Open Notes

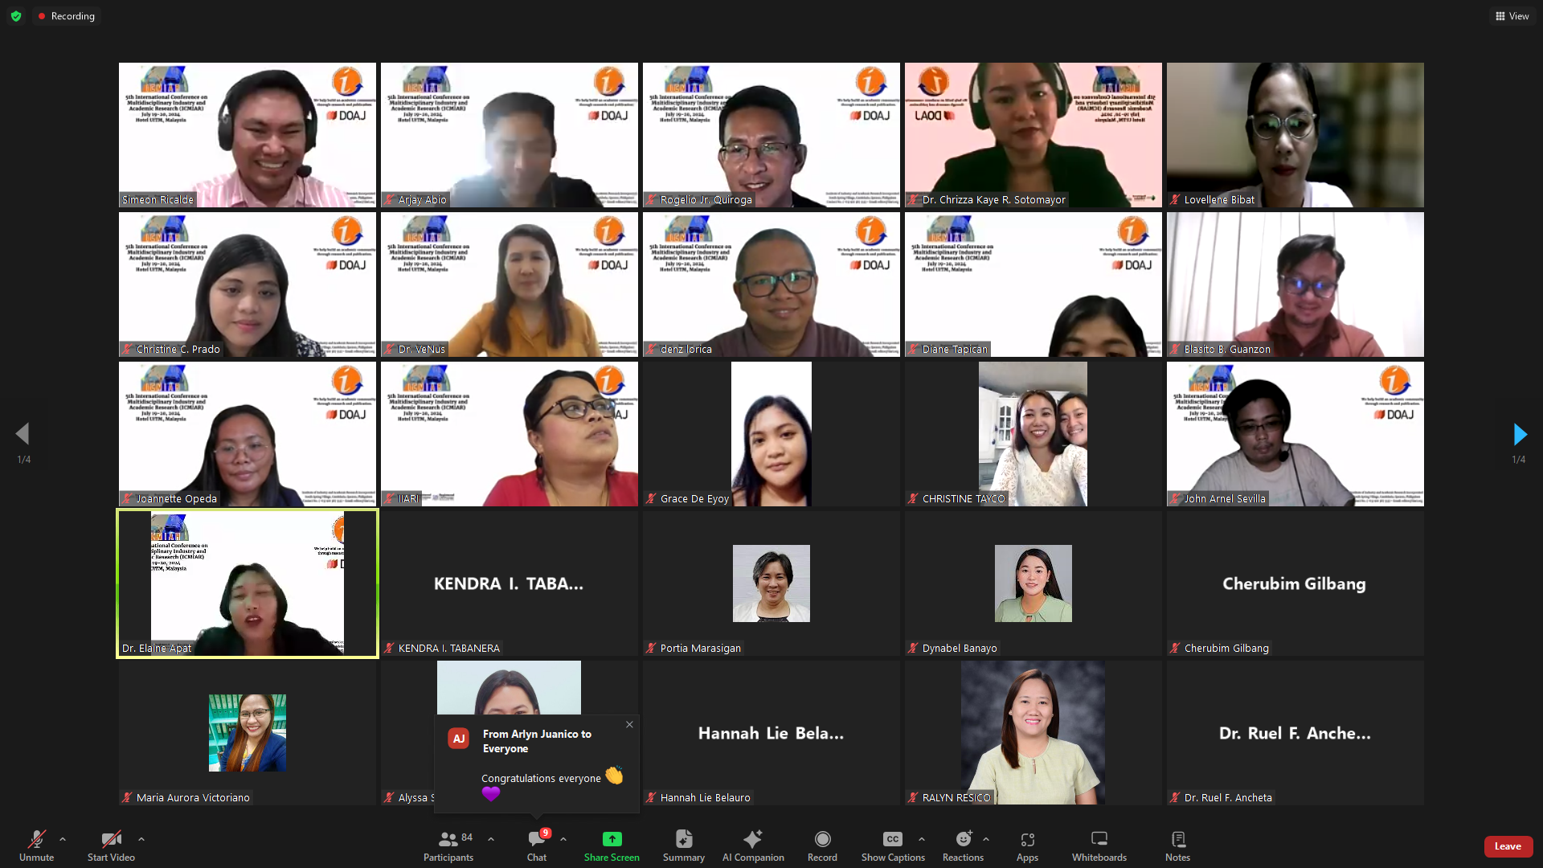pyautogui.click(x=1177, y=845)
